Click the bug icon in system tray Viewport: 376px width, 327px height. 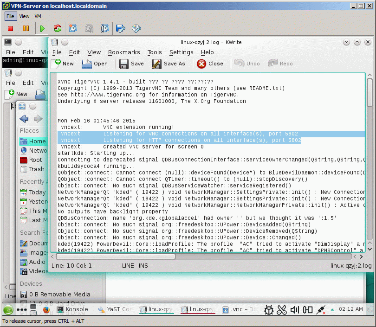[x=269, y=310]
